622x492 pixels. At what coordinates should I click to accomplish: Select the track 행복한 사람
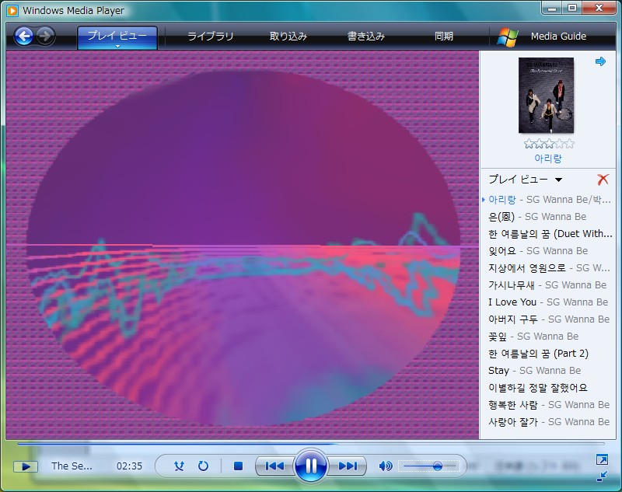coord(548,404)
